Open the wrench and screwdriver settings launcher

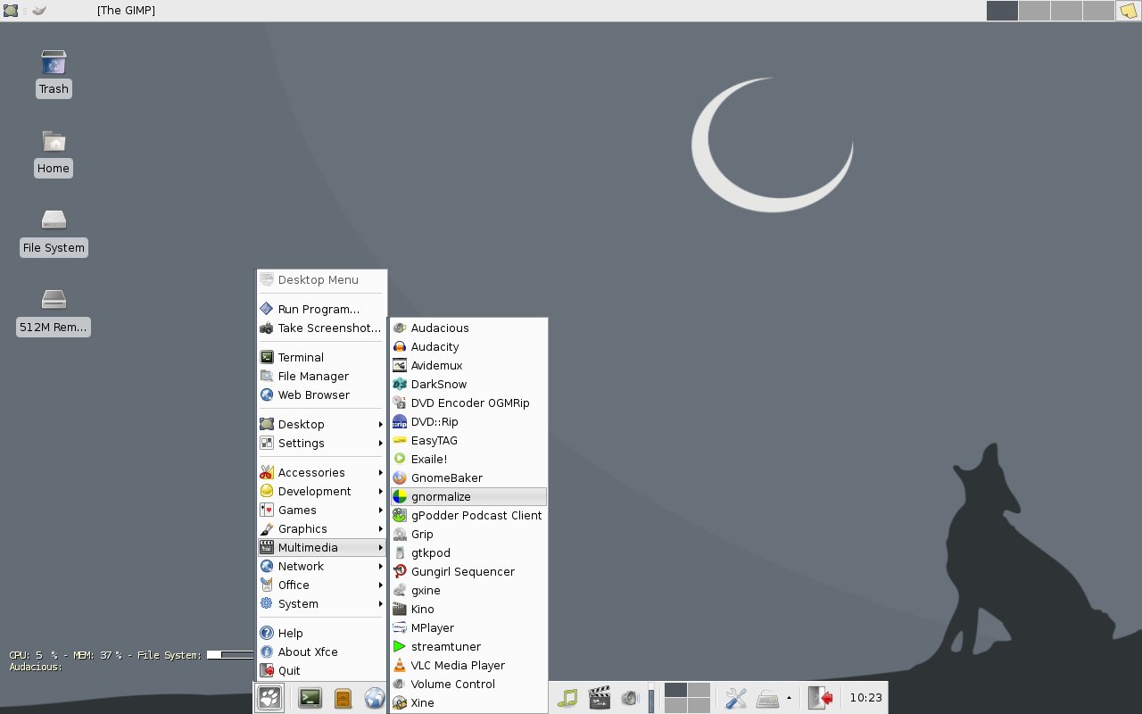click(736, 698)
